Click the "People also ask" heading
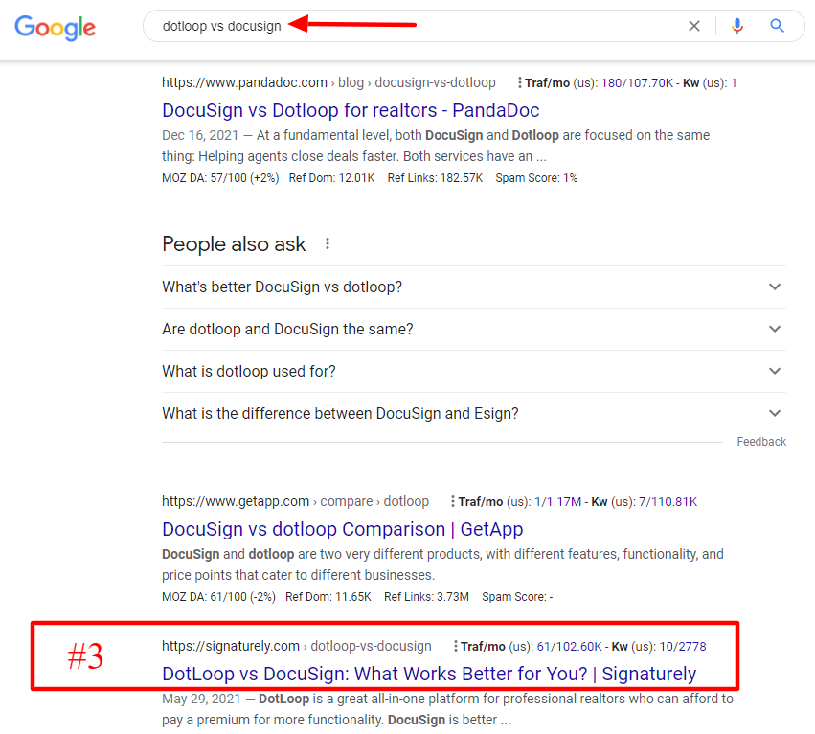Viewport: 815px width, 734px height. click(234, 244)
